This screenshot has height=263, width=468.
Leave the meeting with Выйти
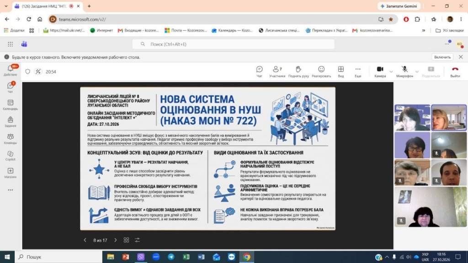[455, 72]
